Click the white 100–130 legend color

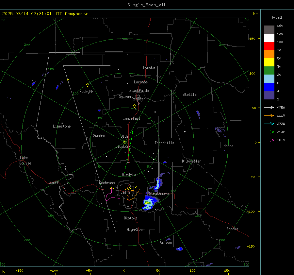coord(269,38)
